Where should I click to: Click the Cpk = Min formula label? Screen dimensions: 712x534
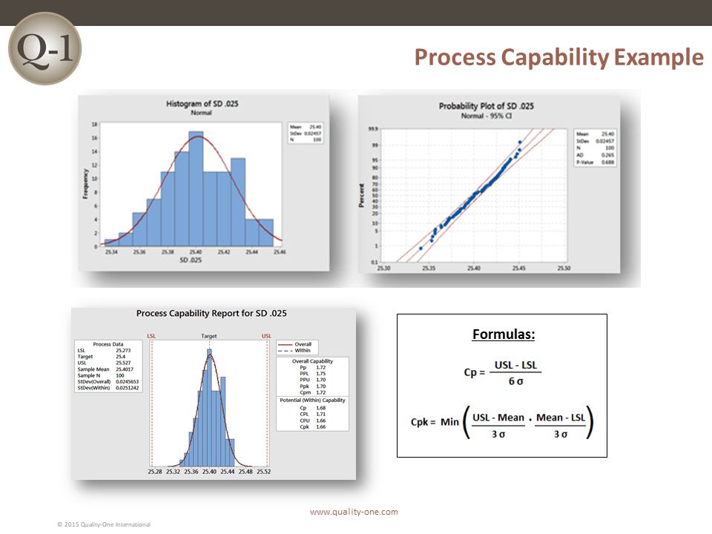tap(435, 422)
